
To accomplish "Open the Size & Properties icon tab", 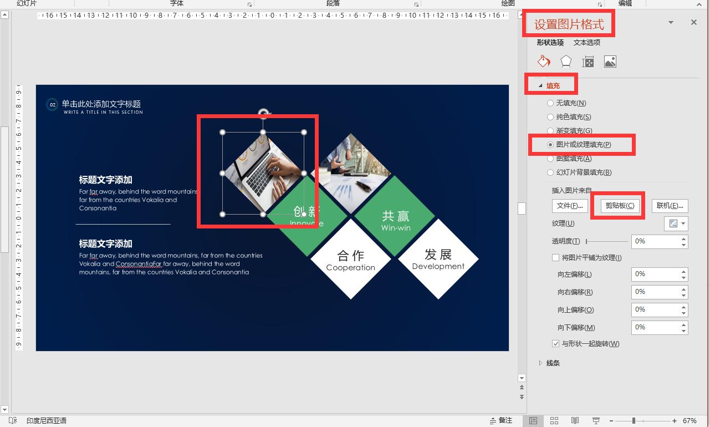I will (x=588, y=62).
